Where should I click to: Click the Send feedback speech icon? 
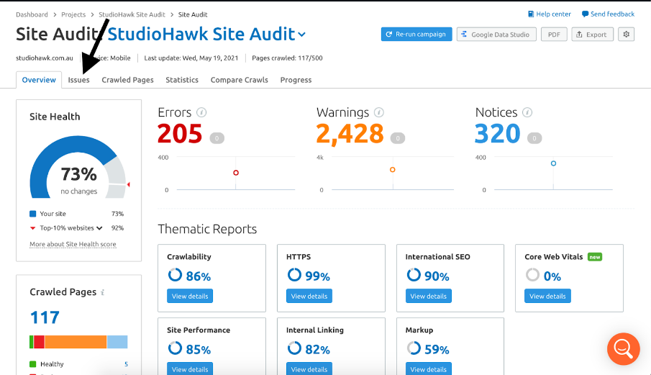[585, 14]
